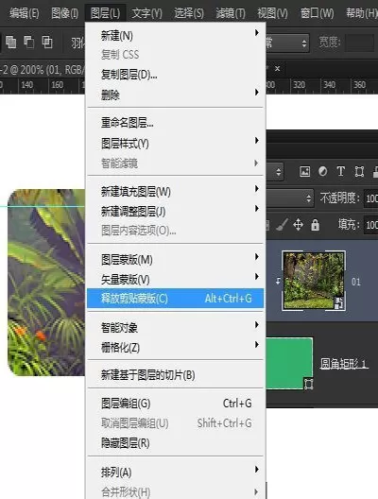Click 释放剪贴蒙版(C) menu item
The image size is (378, 499).
click(176, 299)
